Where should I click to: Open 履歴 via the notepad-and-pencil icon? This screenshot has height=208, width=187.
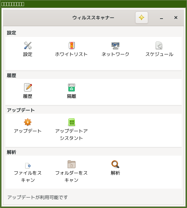click(x=28, y=88)
